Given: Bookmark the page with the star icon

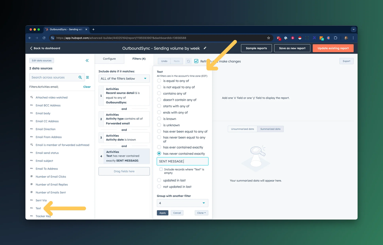Looking at the screenshot, I should [x=268, y=38].
